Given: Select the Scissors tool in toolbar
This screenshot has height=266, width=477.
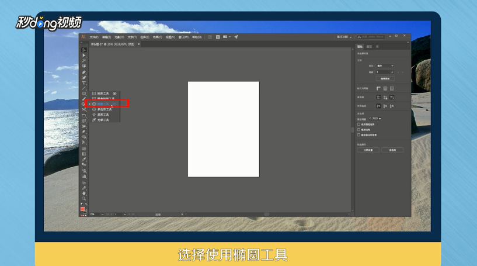Looking at the screenshot, I should pyautogui.click(x=84, y=109).
